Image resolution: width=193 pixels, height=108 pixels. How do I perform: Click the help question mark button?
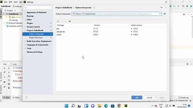tap(26, 97)
